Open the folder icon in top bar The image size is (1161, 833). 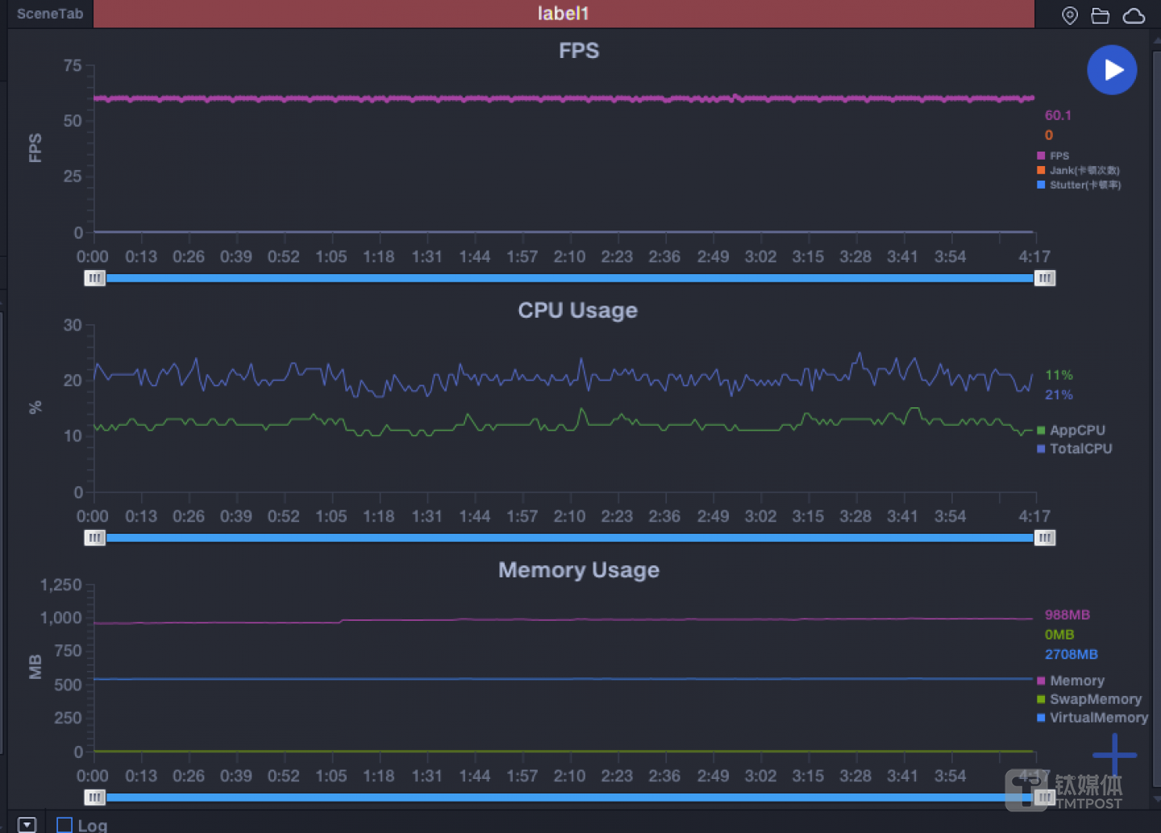pyautogui.click(x=1101, y=15)
